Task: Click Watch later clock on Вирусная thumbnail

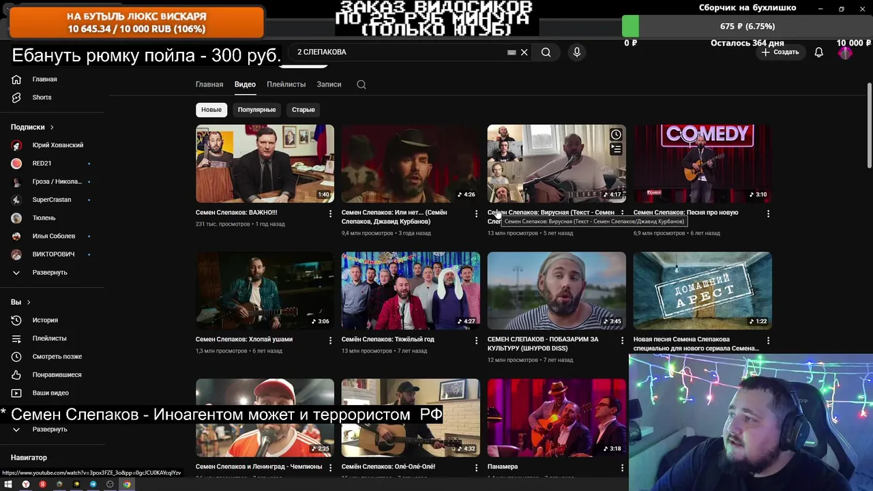Action: pos(616,134)
